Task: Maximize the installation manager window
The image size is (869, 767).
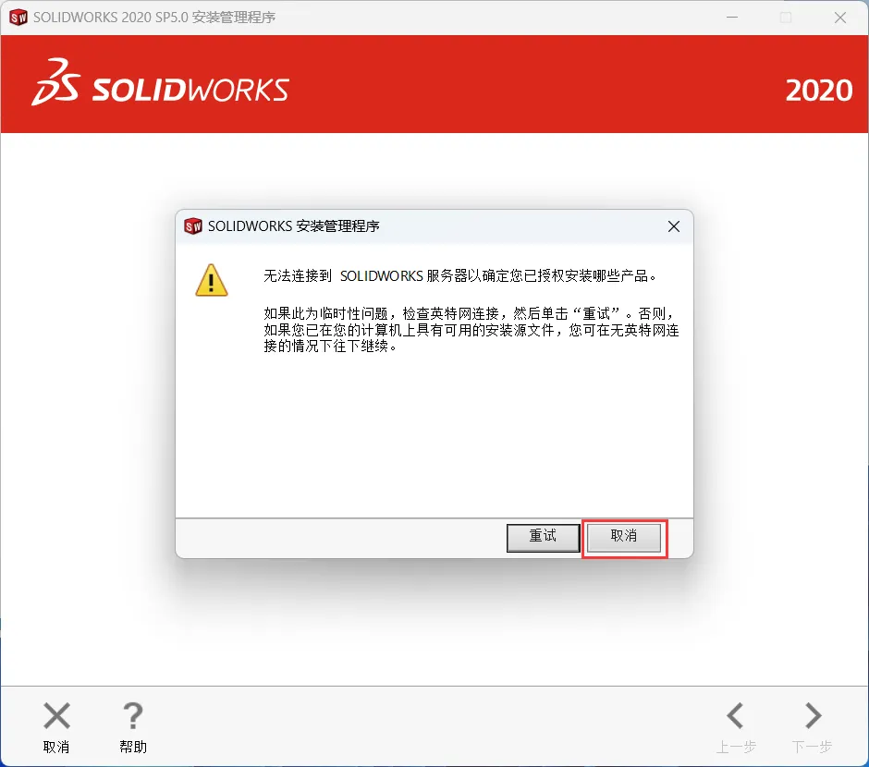Action: pos(786,18)
